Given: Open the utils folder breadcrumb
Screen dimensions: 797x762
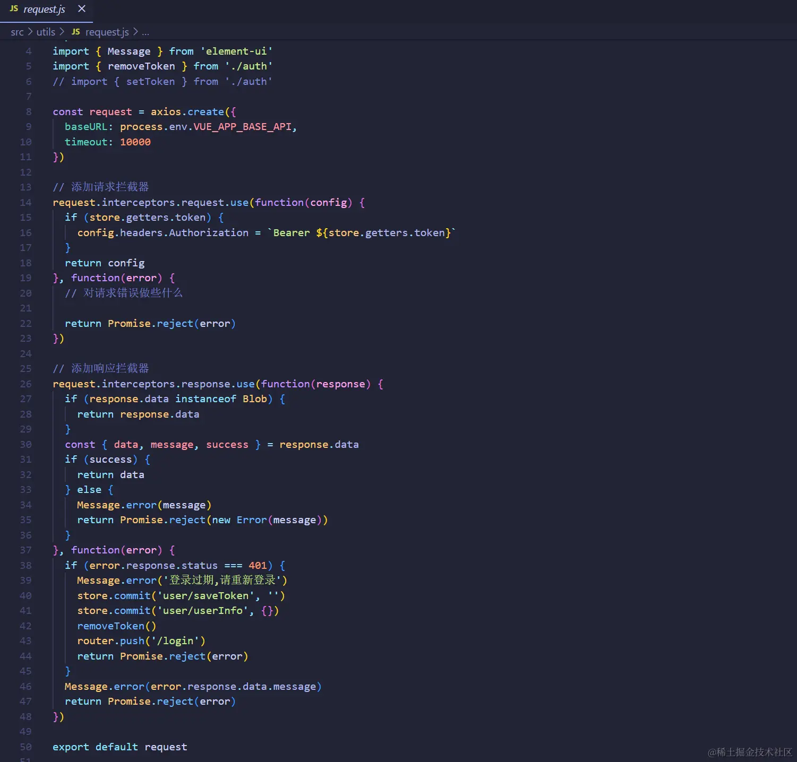Looking at the screenshot, I should [x=46, y=32].
